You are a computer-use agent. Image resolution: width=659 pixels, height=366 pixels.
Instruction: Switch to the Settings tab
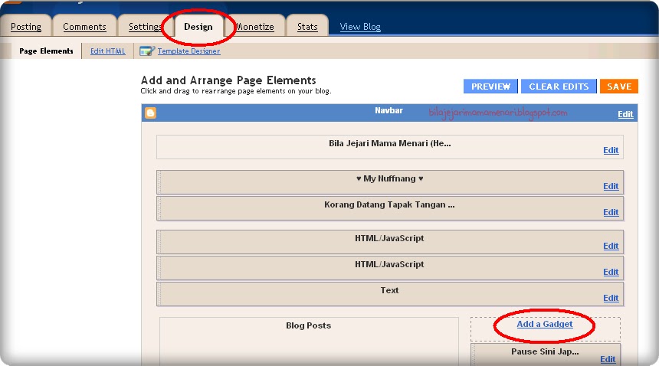coord(145,27)
